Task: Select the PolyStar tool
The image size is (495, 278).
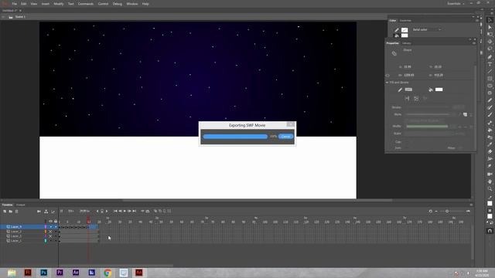Action: tap(490, 93)
